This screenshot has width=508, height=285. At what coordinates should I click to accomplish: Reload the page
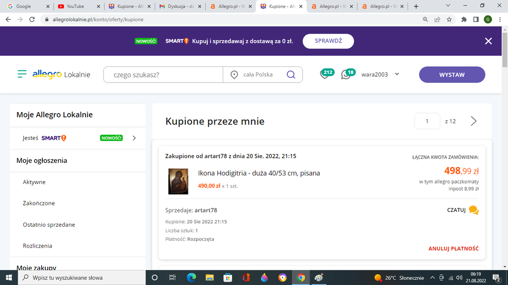(x=32, y=19)
